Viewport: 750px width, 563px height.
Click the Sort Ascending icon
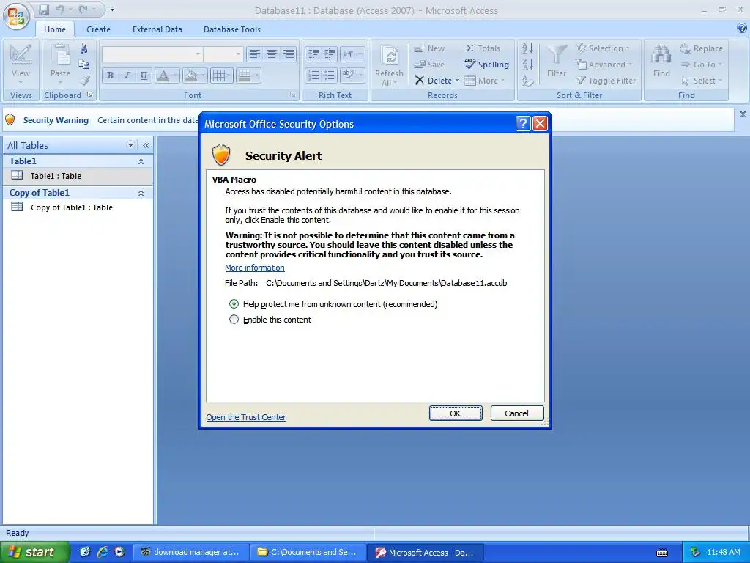[x=527, y=48]
